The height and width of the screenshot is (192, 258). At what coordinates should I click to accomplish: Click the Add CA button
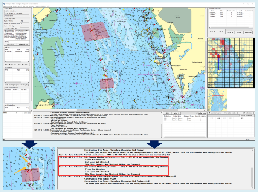tap(168, 113)
